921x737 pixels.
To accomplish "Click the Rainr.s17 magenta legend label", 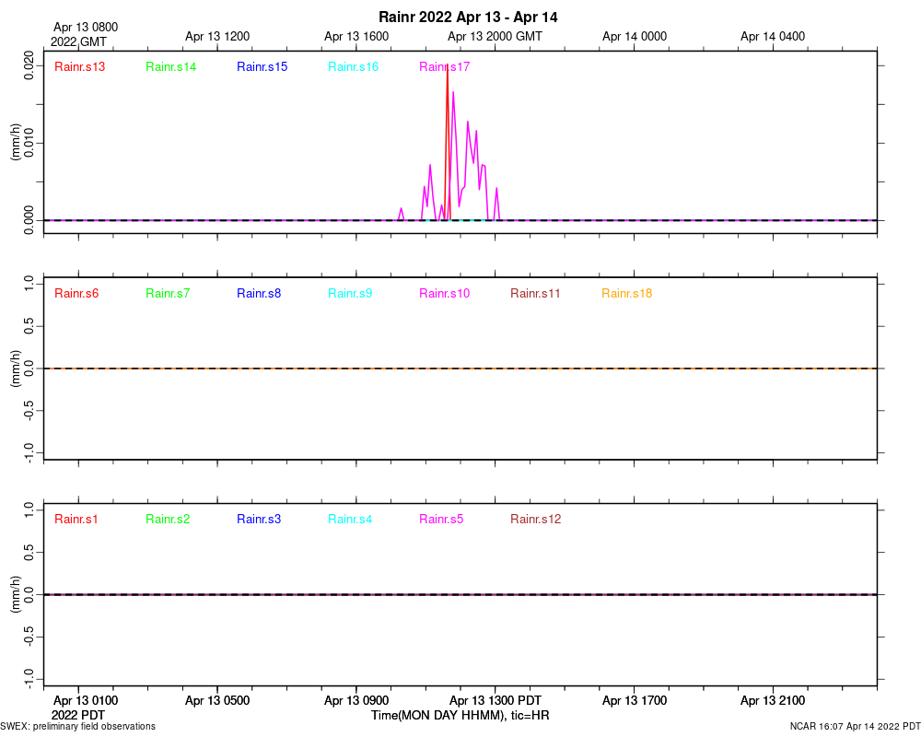I will (x=444, y=67).
